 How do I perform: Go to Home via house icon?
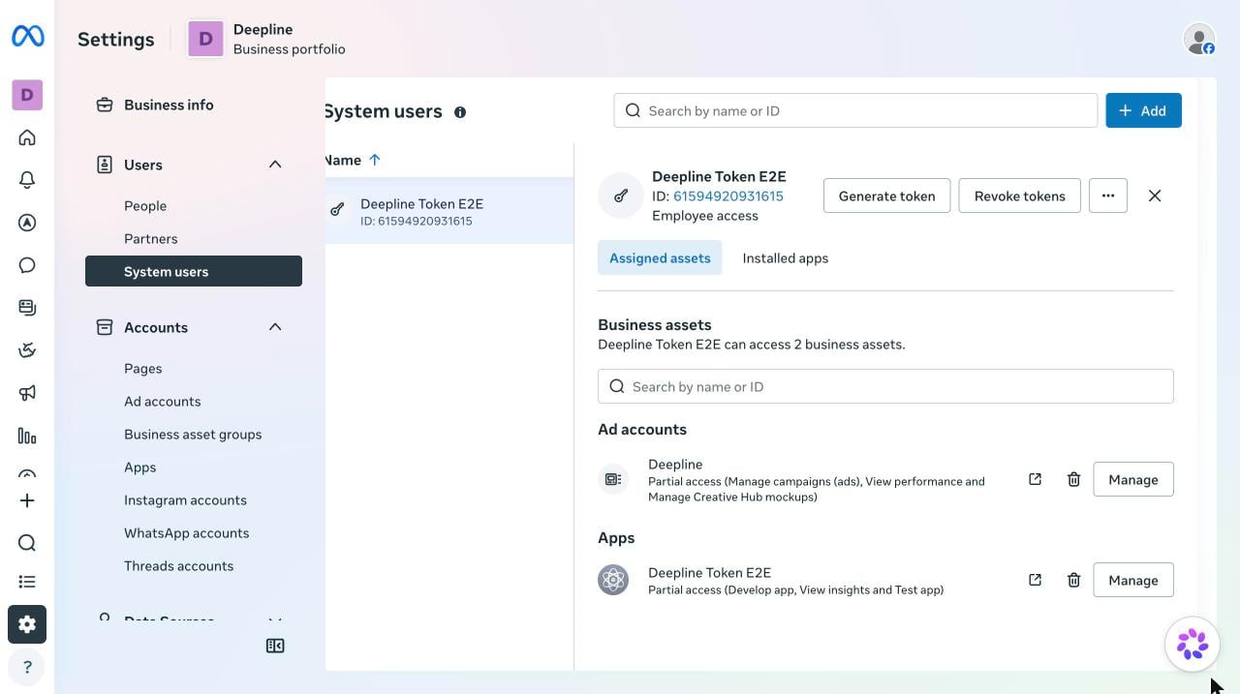(27, 137)
